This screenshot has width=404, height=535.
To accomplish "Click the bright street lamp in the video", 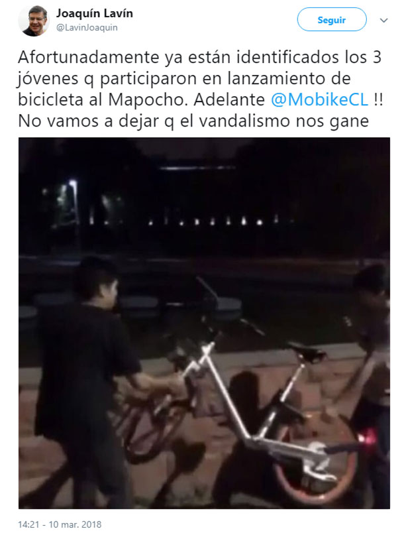I will [73, 183].
